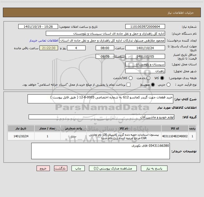Click the response deadline date 1401/10/24 field

click(145, 48)
